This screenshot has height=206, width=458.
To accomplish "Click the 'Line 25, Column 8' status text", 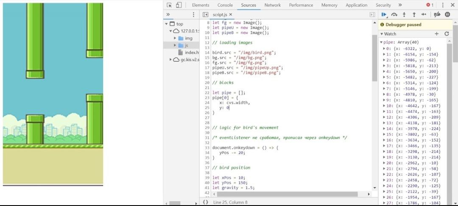I will point(230,202).
